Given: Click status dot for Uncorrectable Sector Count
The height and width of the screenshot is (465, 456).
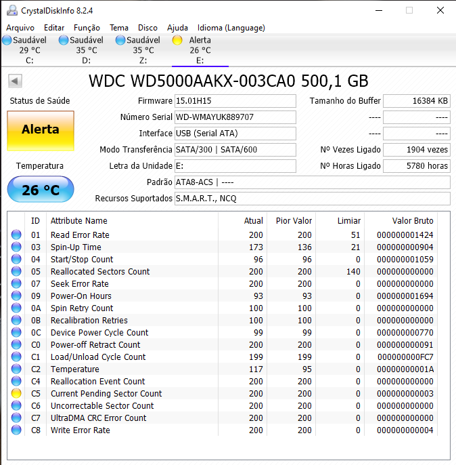Looking at the screenshot, I should (x=16, y=405).
